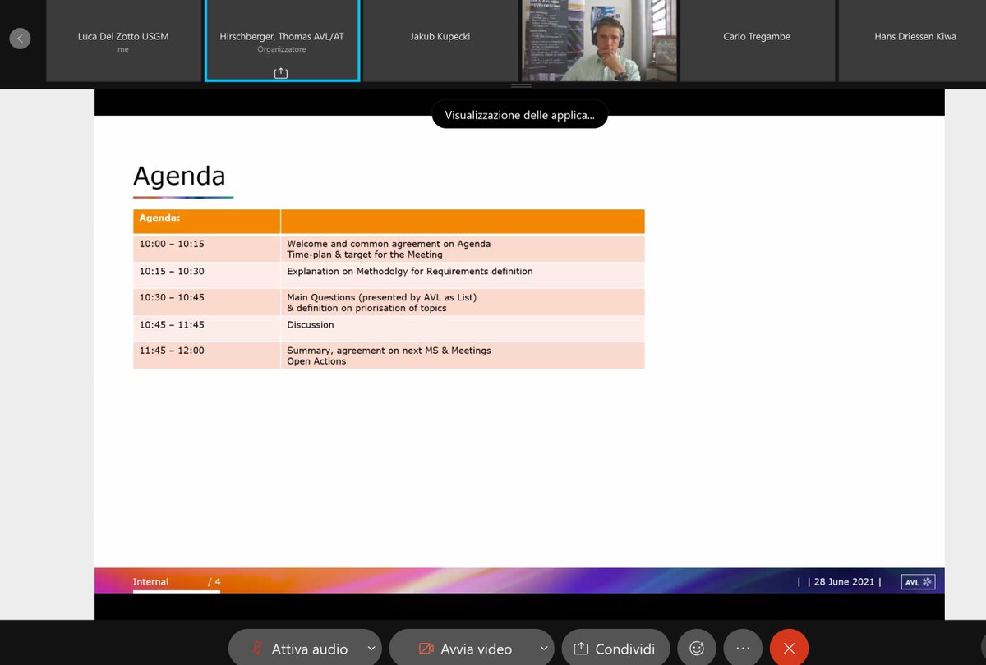Click the 10:45 – 11:45 time slot cell

206,328
